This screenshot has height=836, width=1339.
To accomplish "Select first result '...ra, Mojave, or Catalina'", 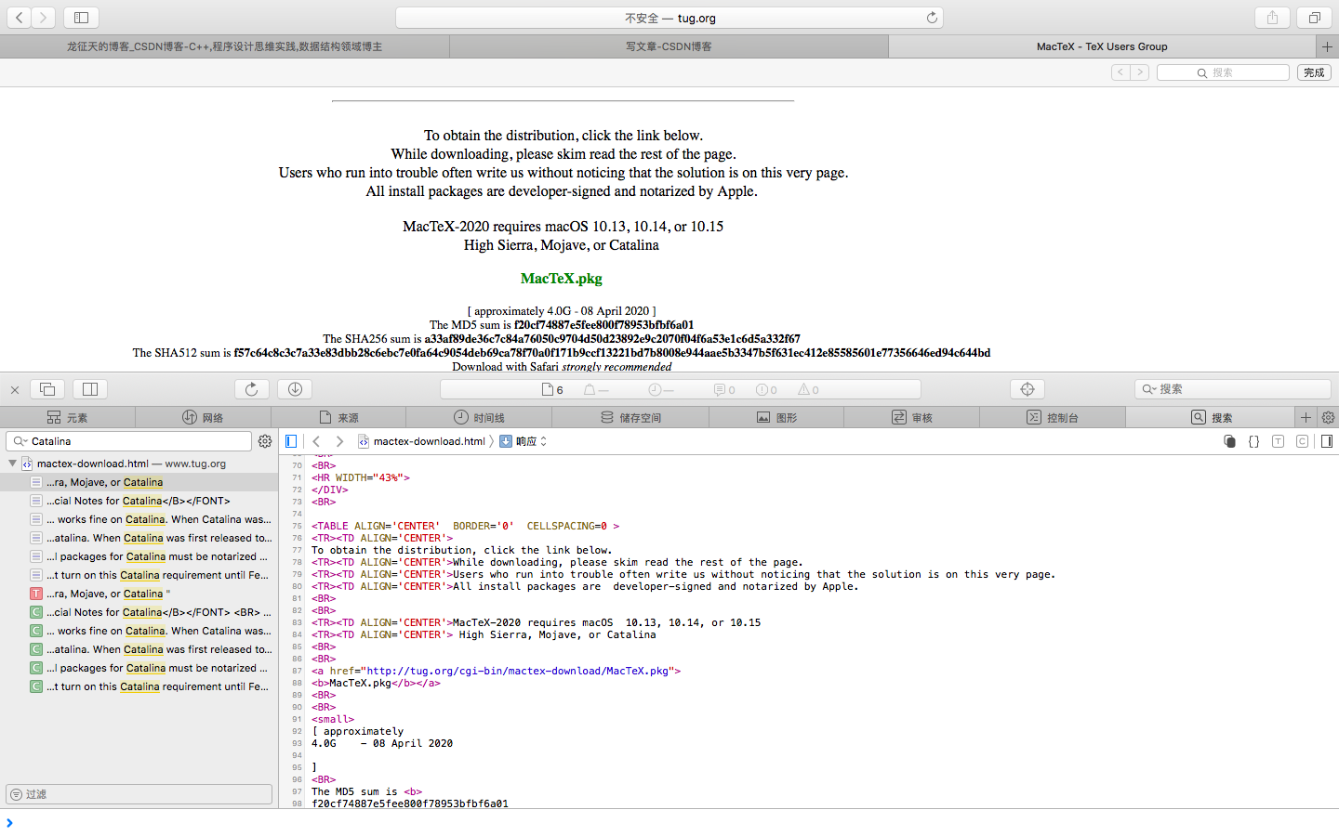I will [x=139, y=482].
